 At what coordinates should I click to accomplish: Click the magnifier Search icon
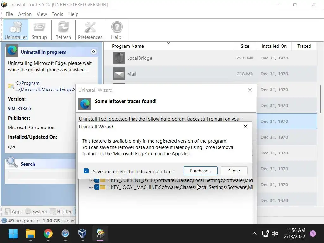(12, 162)
